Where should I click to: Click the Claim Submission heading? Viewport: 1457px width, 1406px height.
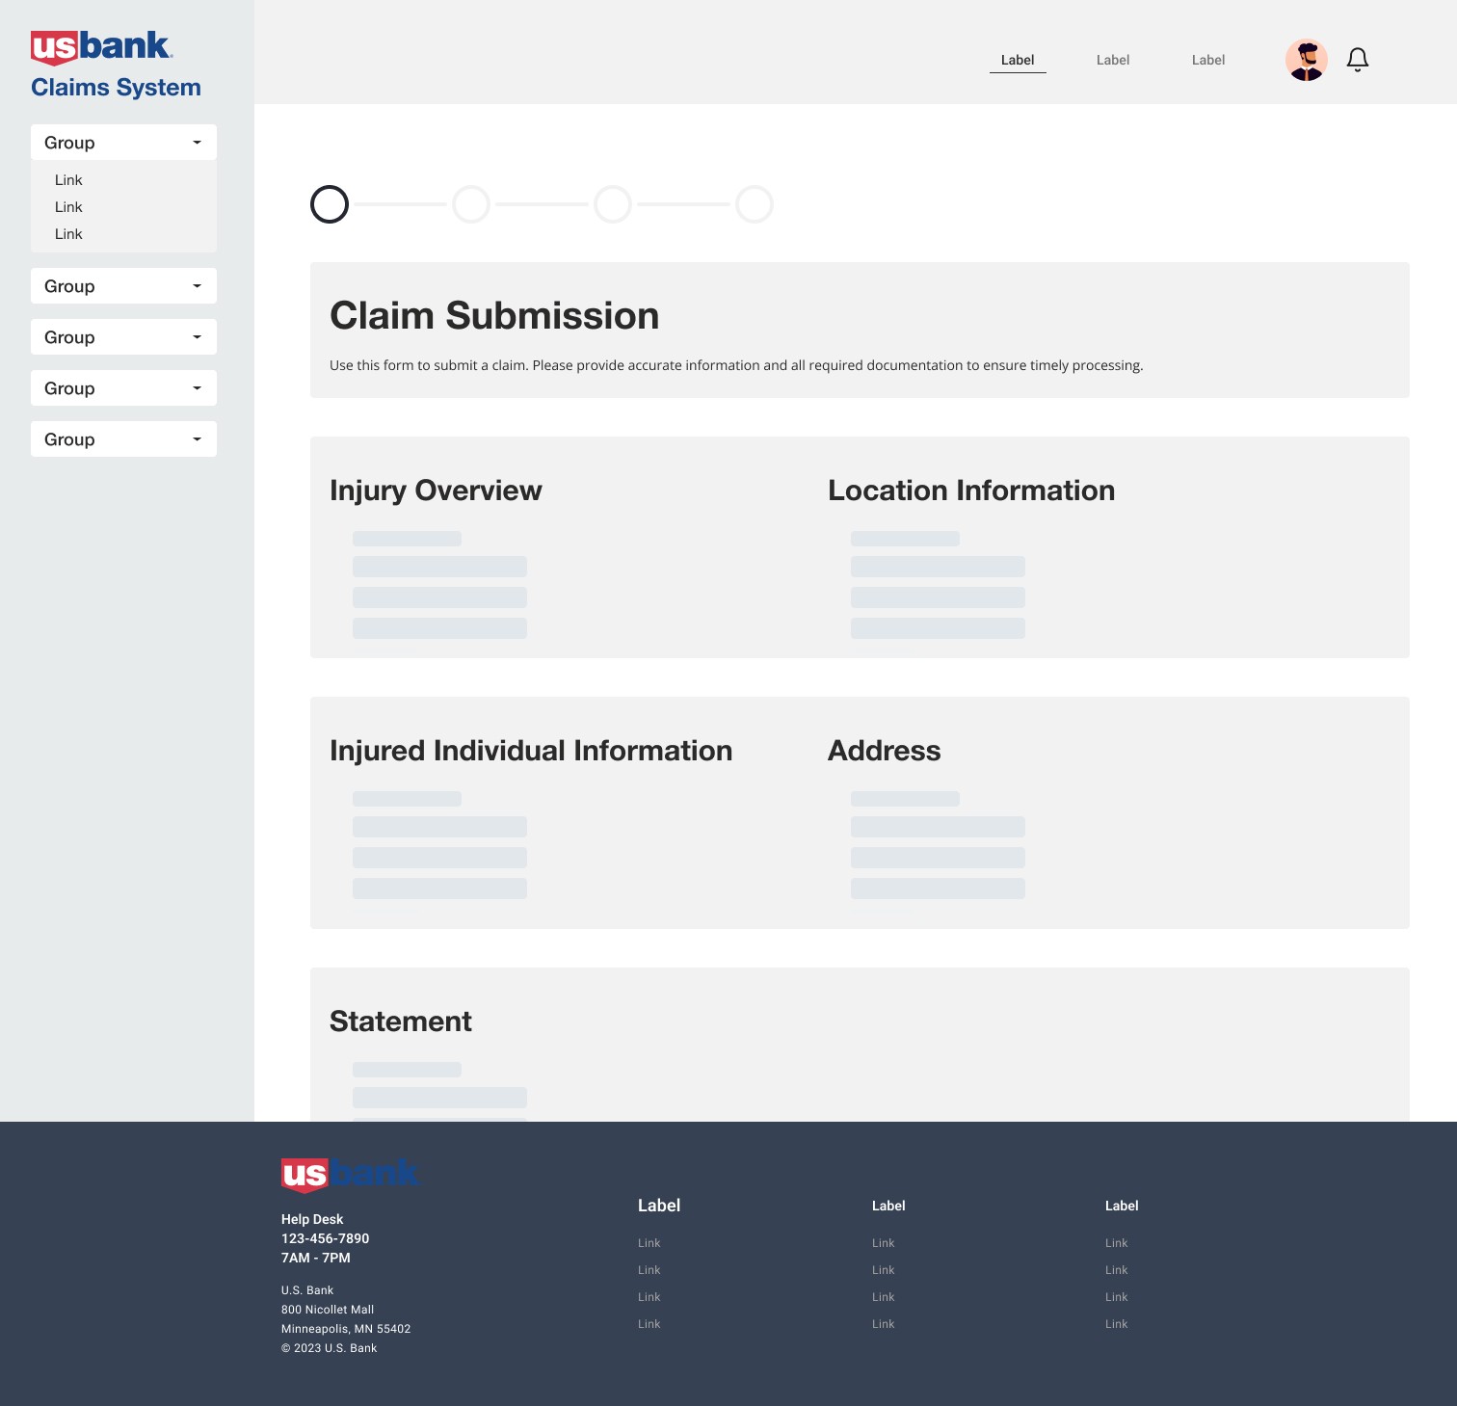pyautogui.click(x=494, y=316)
